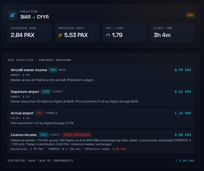Expand the Arrival airport row
Image resolution: width=204 pixels, height=171 pixels.
coord(101,118)
